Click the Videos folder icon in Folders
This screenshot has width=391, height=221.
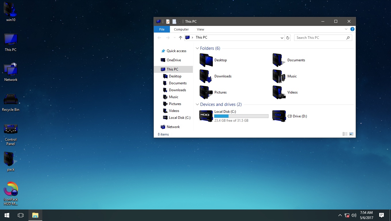click(279, 92)
